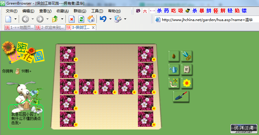Select the seed planting tool
This screenshot has width=259, height=135.
coord(174,56)
